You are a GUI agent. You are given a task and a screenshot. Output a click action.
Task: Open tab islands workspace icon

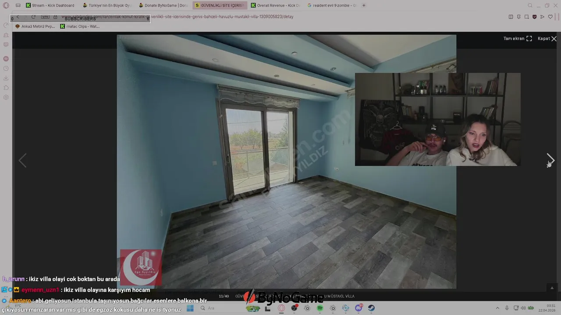18,5
